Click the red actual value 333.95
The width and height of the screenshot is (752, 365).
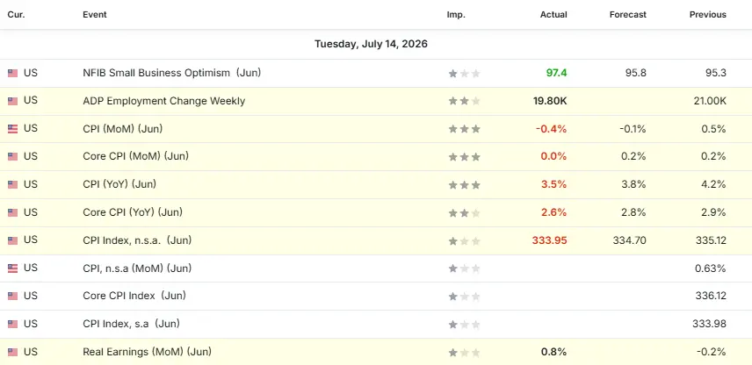(550, 240)
